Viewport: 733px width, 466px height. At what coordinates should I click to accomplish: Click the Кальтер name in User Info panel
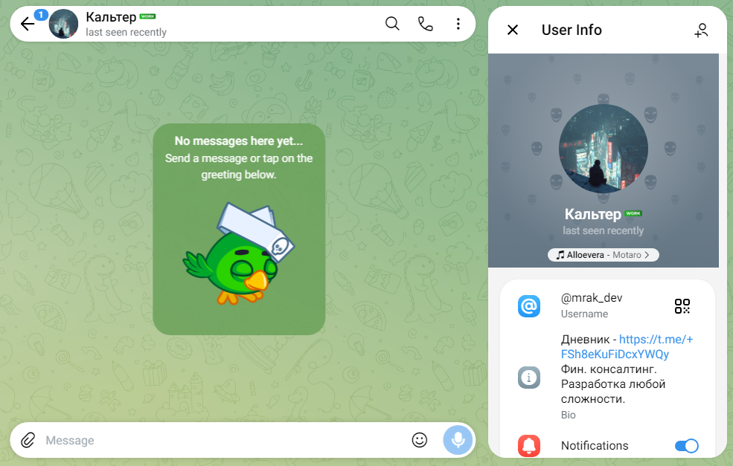click(593, 214)
